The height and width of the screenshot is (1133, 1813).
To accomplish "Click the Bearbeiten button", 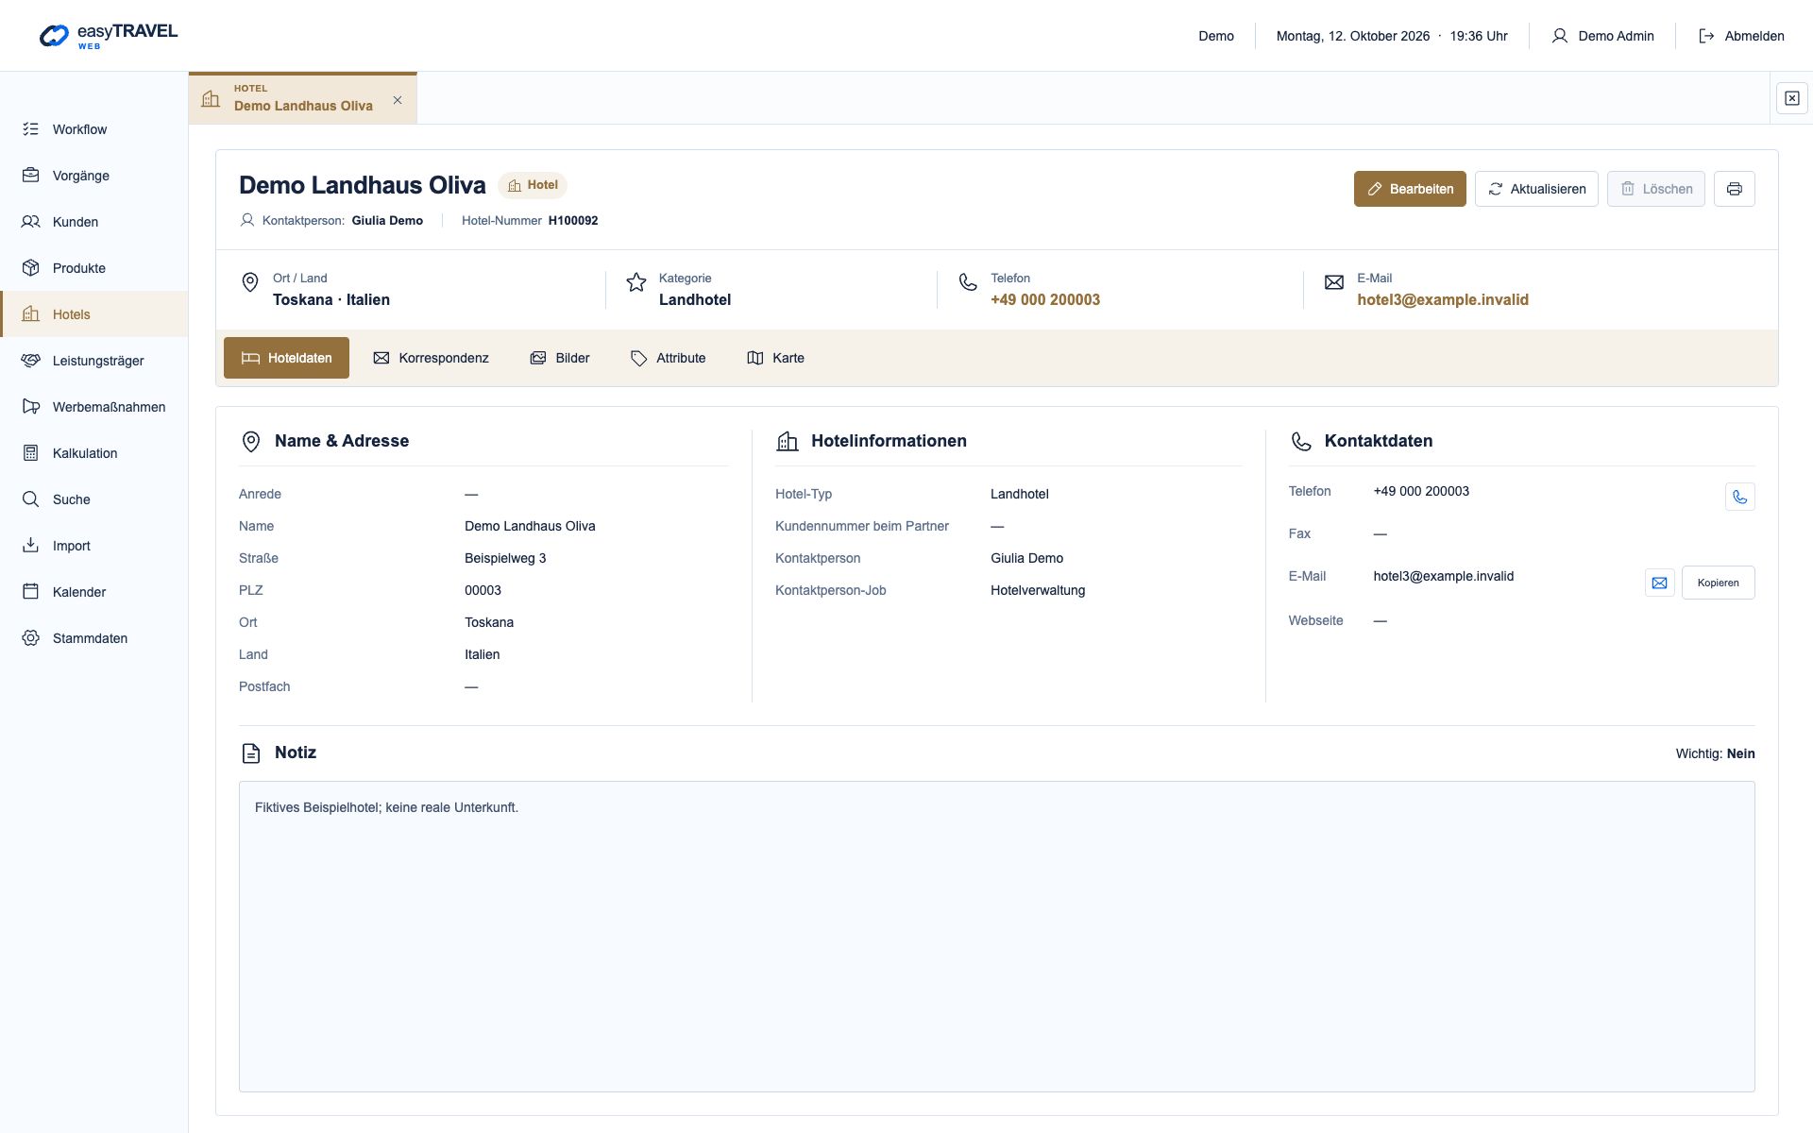I will coord(1410,189).
